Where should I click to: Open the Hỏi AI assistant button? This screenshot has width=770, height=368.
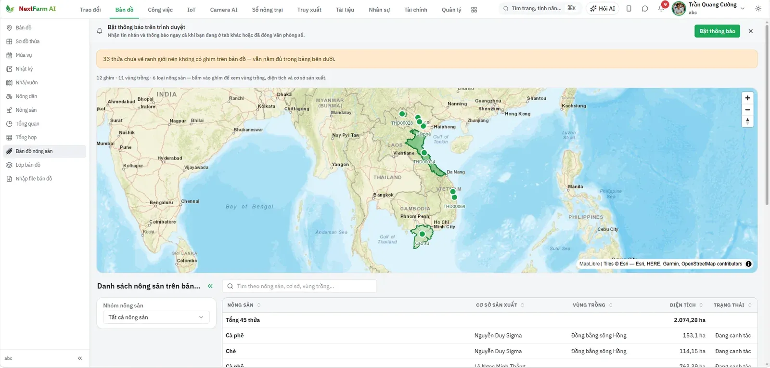tap(603, 9)
